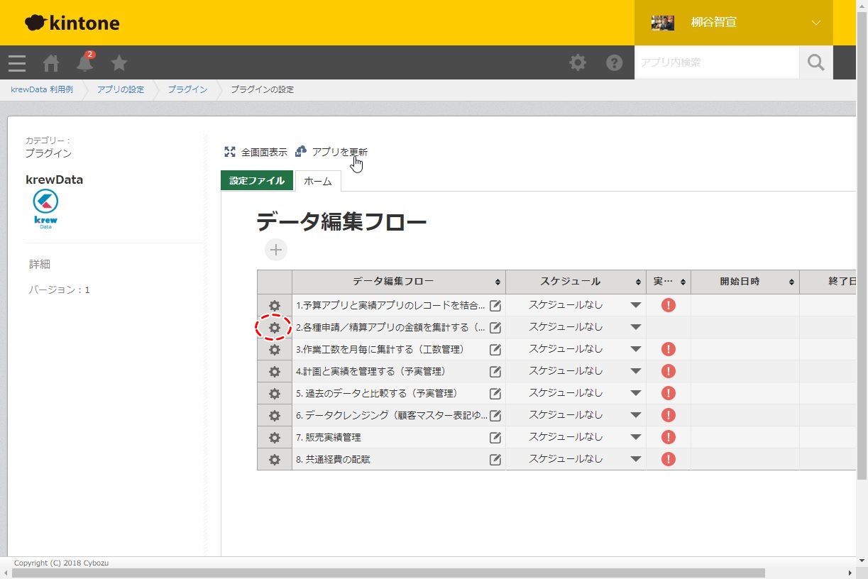Image resolution: width=868 pixels, height=579 pixels.
Task: Click error status icon for flow 1
Action: (x=668, y=305)
